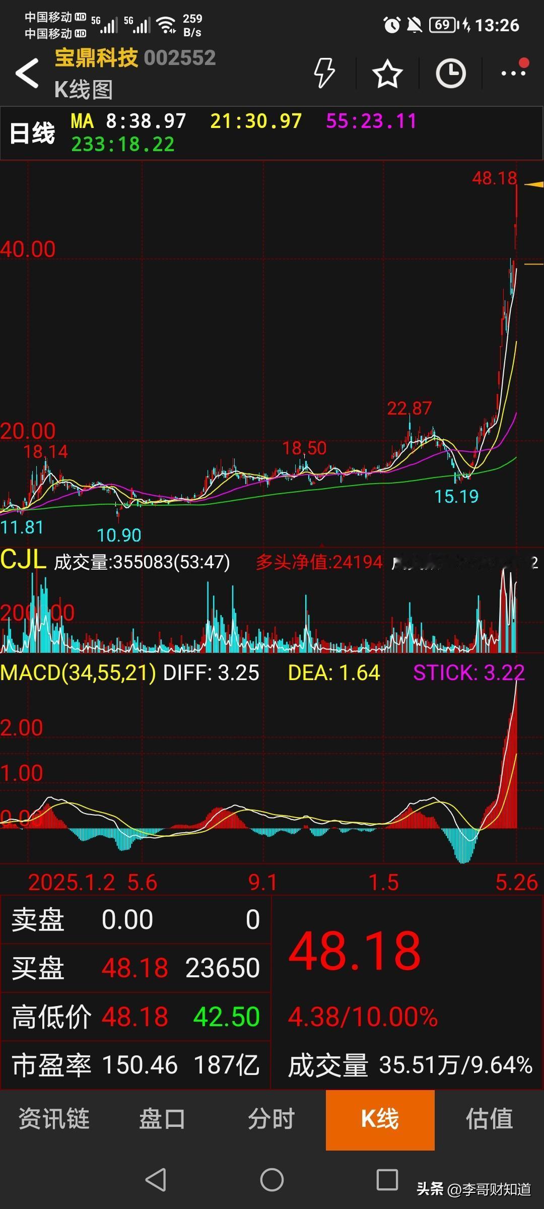544x1209 pixels.
Task: Tap the 18.14 peak label on chart
Action: coord(46,451)
